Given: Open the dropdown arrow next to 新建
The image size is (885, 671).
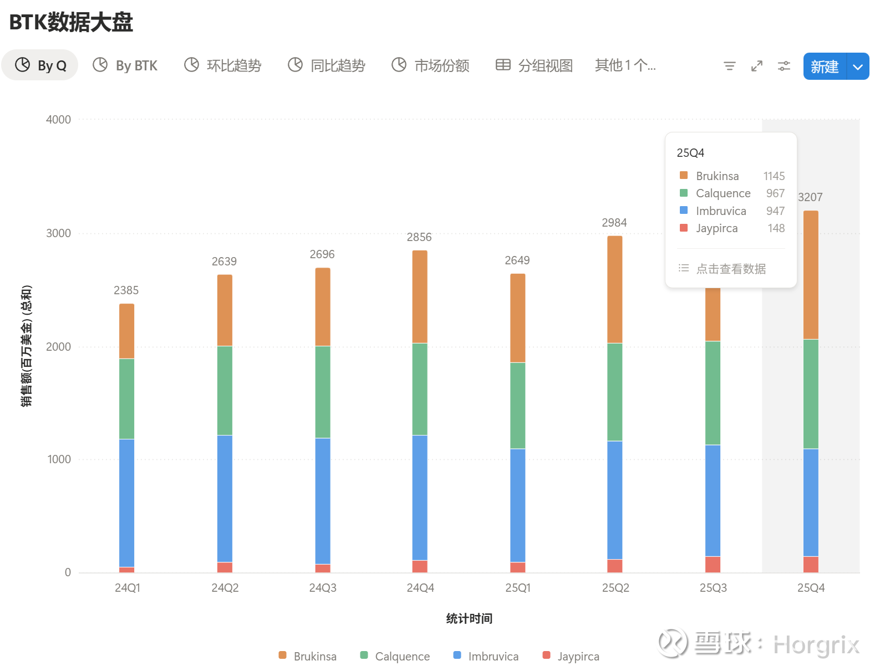Looking at the screenshot, I should (x=858, y=66).
